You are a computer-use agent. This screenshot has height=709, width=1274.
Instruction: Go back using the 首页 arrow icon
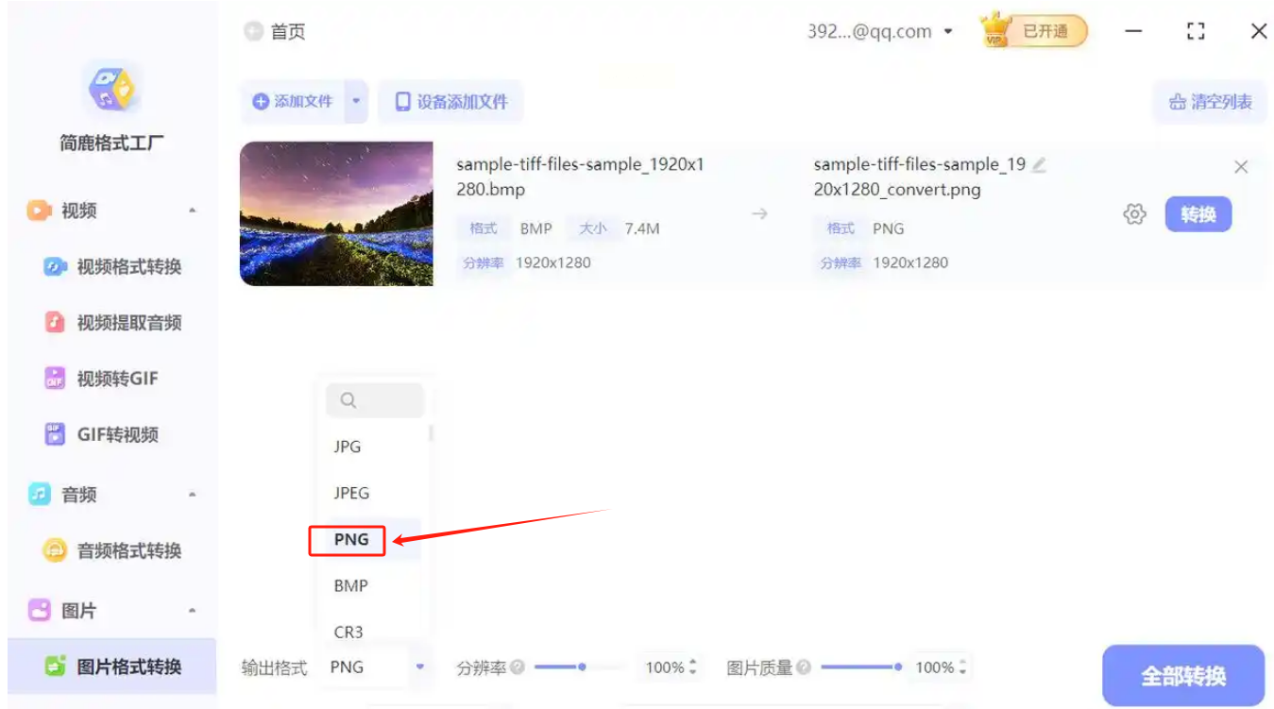tap(253, 31)
